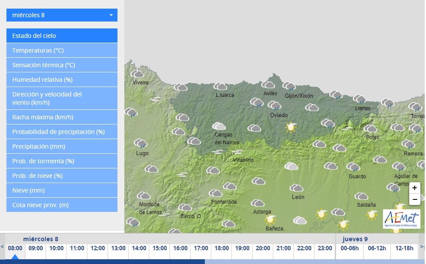Viewport: 426px width, 264px height.
Task: Select Temperaturas (°C) layer
Action: (62, 50)
